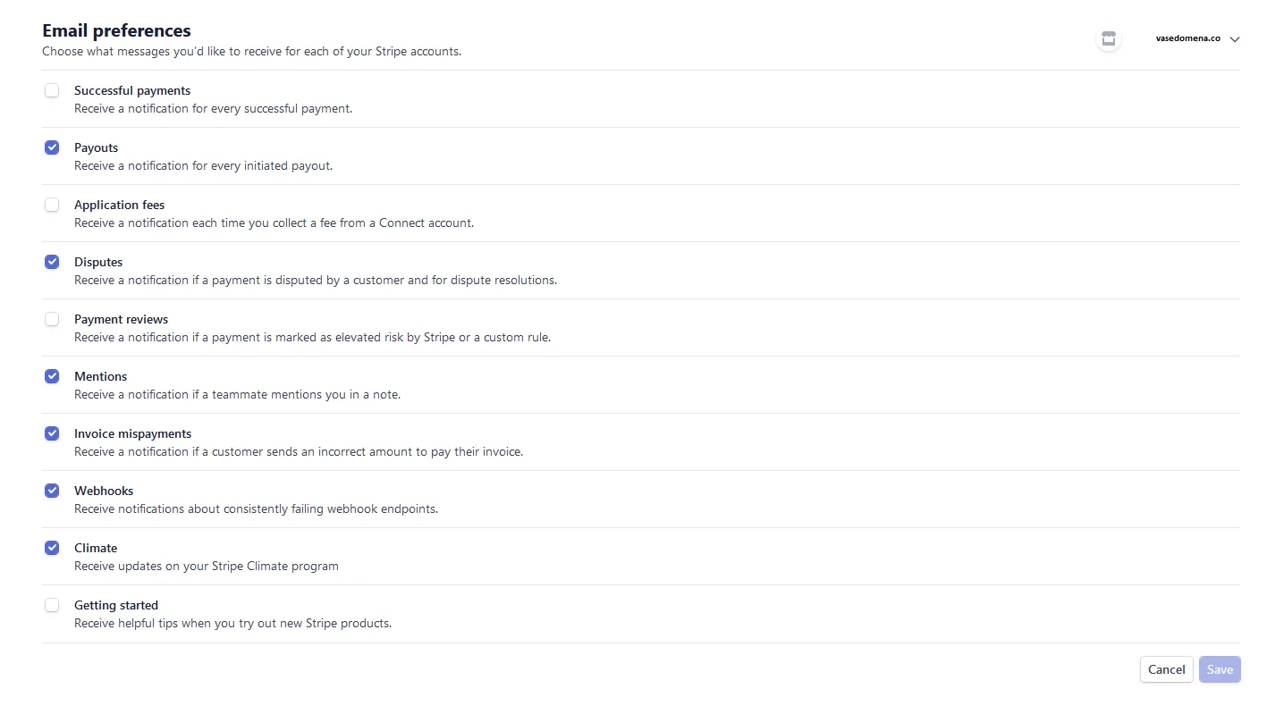Click the Save button
Screen dimensions: 1284x714
1220,669
